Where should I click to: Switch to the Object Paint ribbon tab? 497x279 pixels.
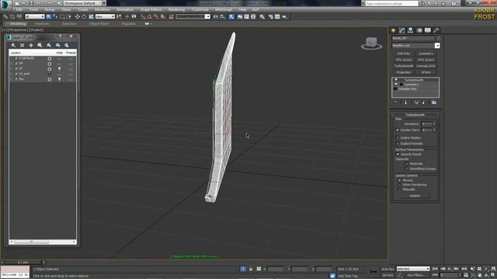(x=99, y=24)
